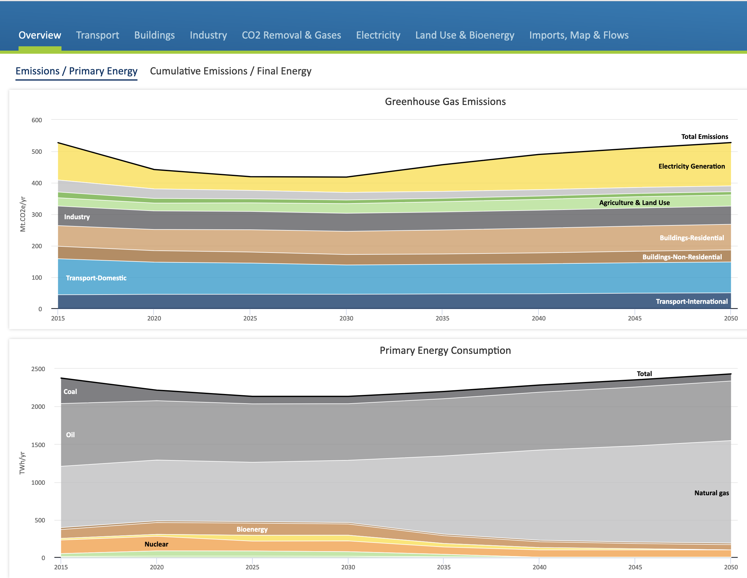Click the Transport-Domestic blue area

coord(96,278)
